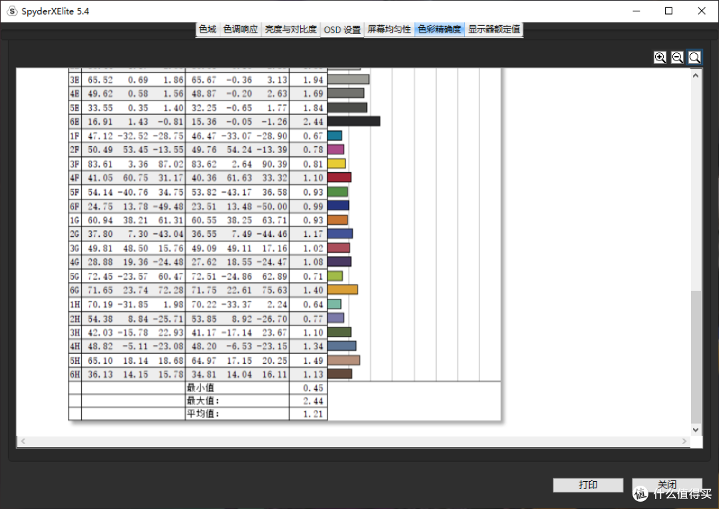Open the 色调响应 tab

241,29
